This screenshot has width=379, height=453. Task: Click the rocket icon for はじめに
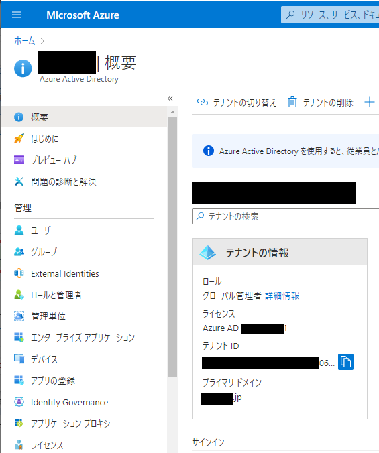pos(19,139)
